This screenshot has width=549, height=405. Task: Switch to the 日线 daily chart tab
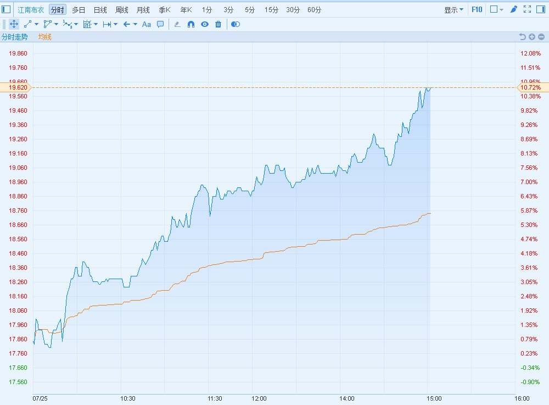[x=100, y=9]
